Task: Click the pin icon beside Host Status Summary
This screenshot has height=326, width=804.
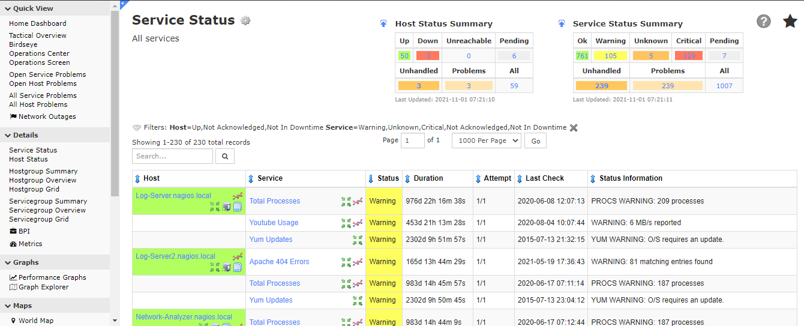Action: [383, 24]
